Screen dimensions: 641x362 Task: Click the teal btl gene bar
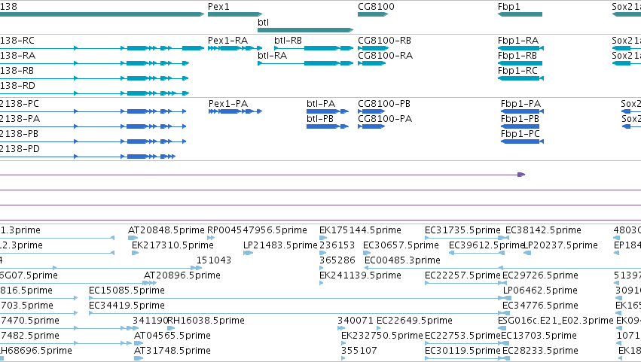click(305, 30)
